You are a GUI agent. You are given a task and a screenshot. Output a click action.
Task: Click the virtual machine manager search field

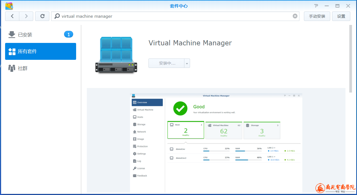point(176,16)
